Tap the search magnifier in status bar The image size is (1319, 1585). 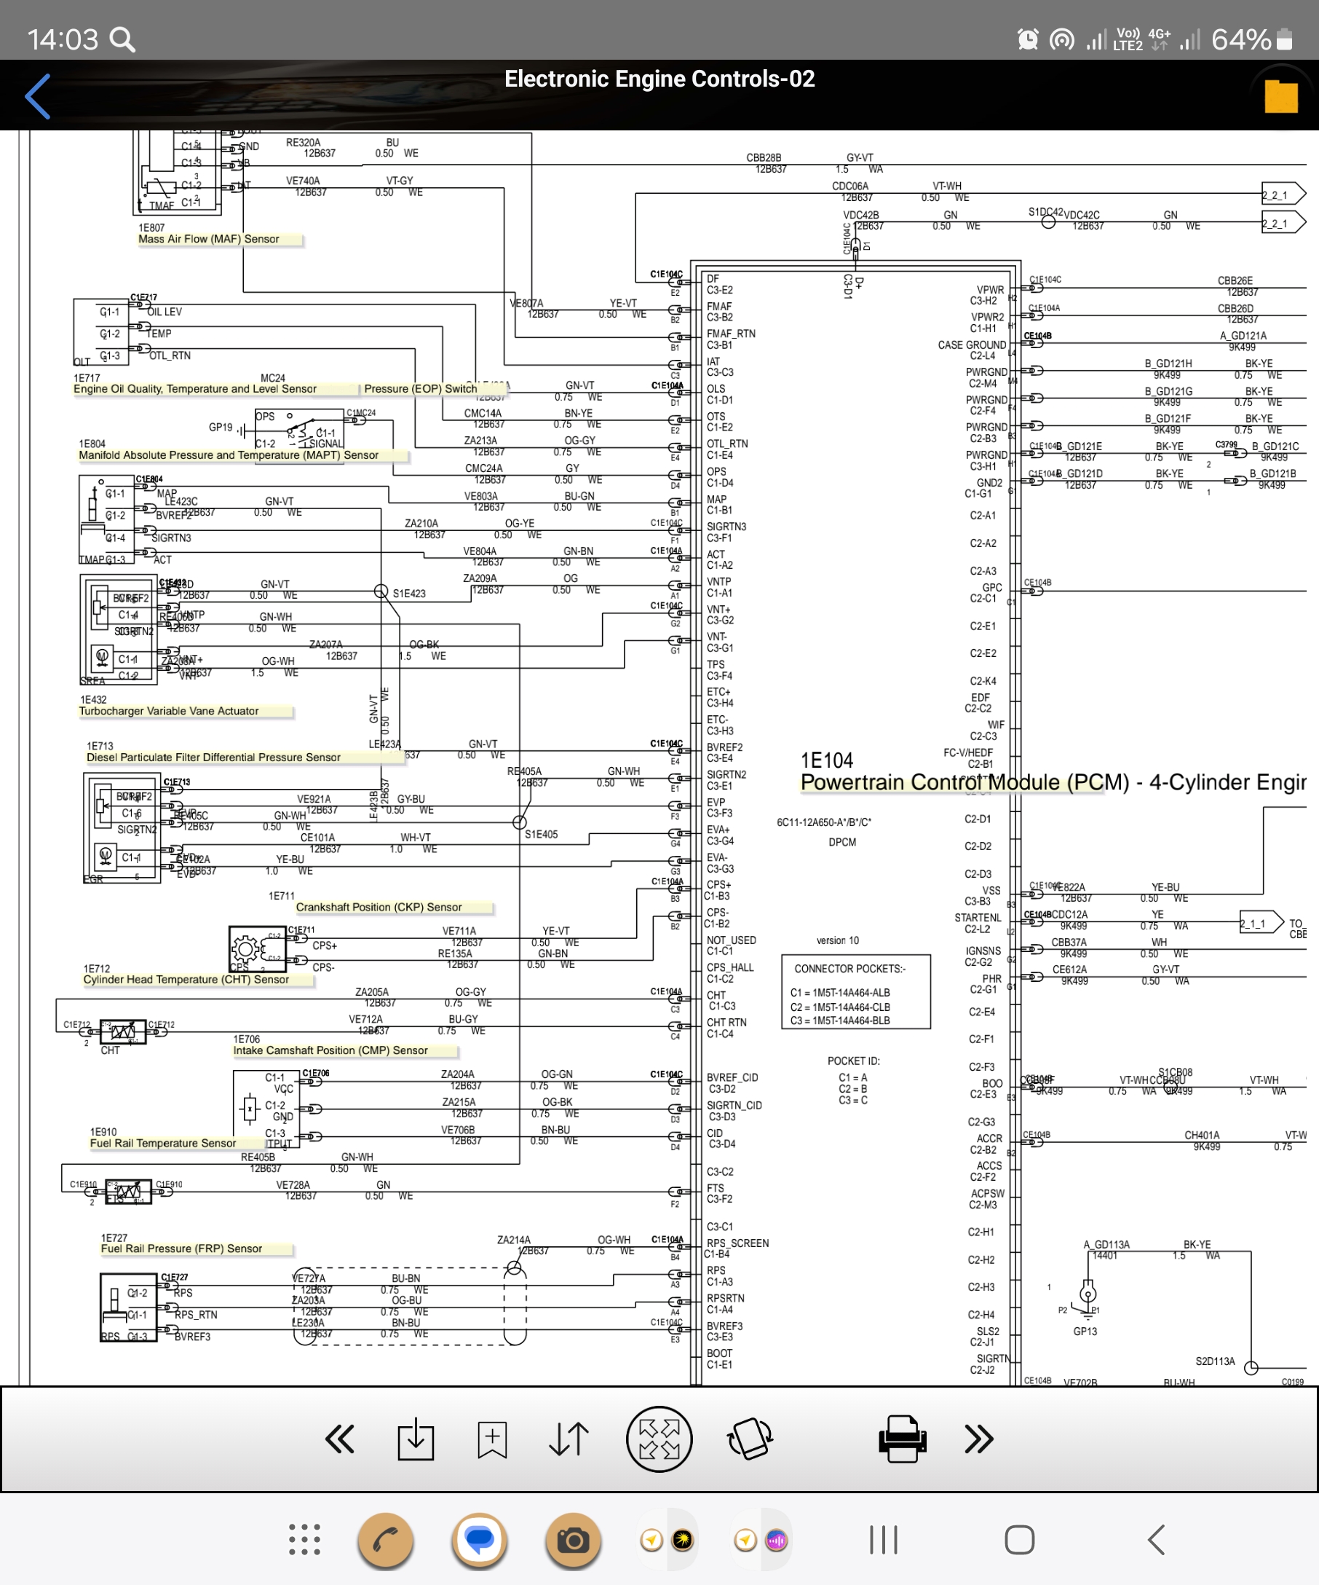(122, 39)
